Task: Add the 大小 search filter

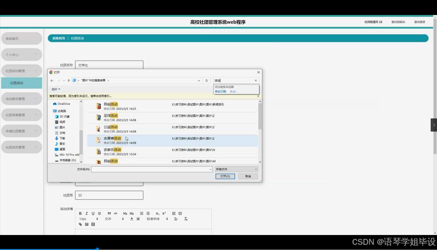Action: click(x=232, y=91)
